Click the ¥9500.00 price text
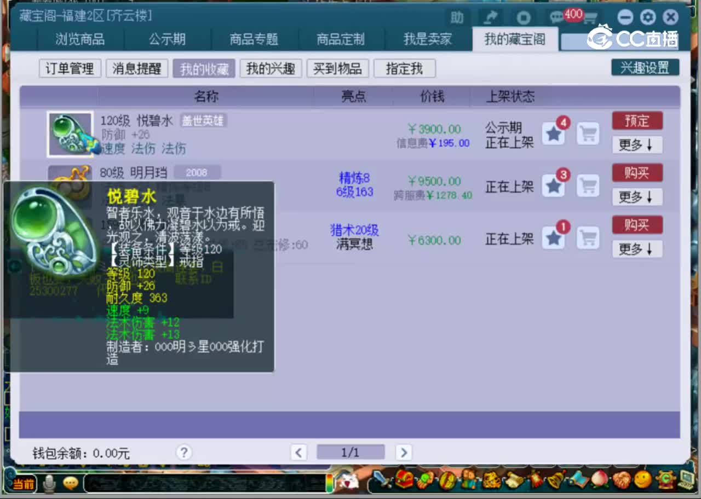Viewport: 701px width, 499px height. coord(434,181)
